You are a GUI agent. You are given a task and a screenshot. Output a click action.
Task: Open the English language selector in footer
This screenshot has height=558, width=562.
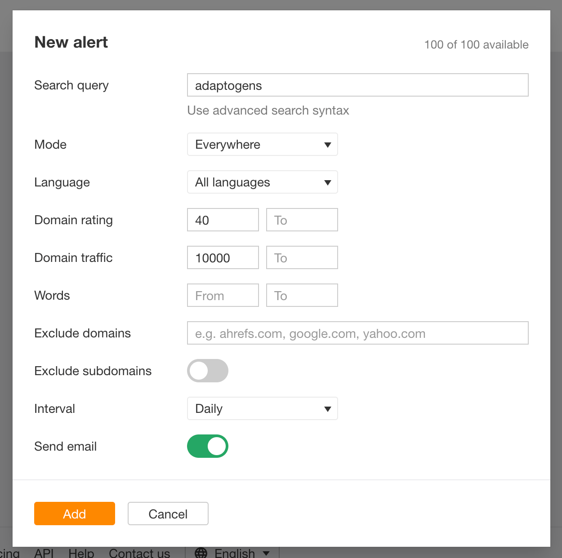[234, 553]
